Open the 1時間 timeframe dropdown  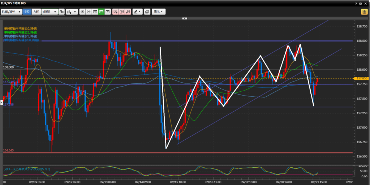(50, 12)
